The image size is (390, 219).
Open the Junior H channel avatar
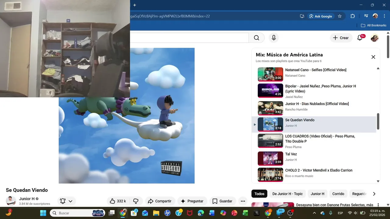11,201
